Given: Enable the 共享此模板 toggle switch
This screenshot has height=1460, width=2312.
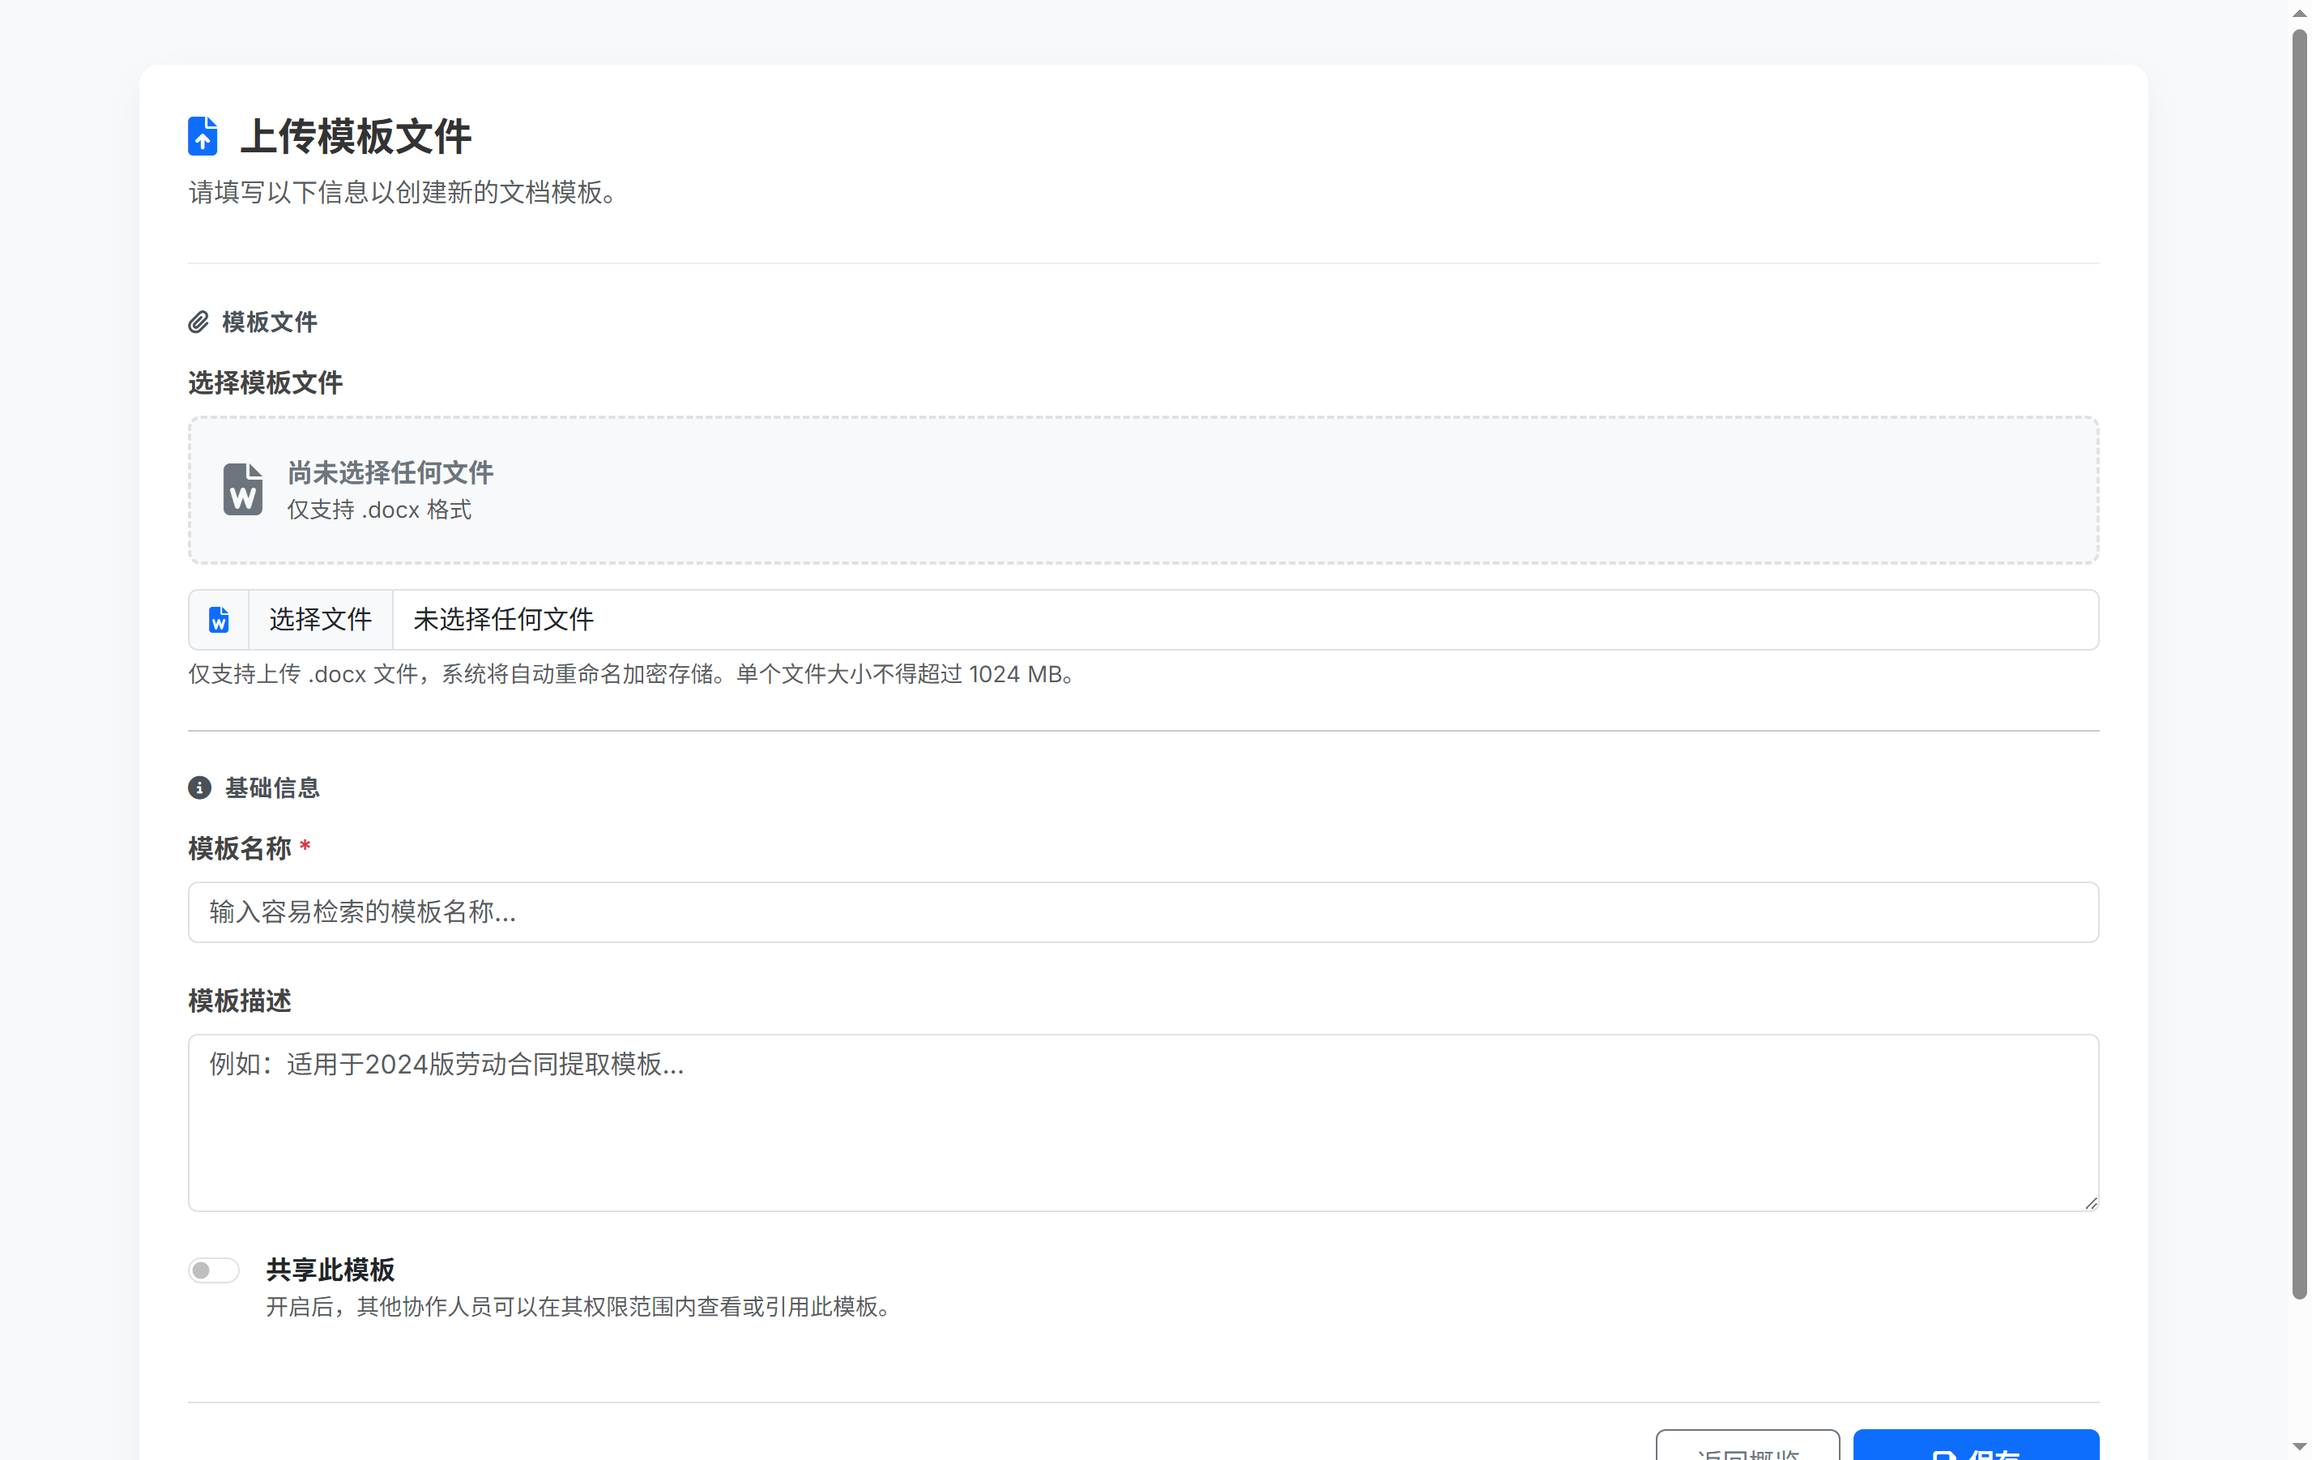Looking at the screenshot, I should 213,1270.
